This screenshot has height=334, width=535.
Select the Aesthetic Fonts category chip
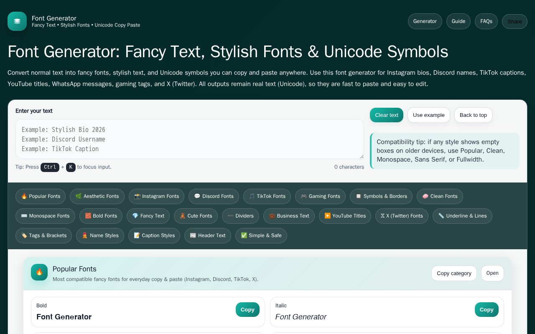(x=97, y=196)
